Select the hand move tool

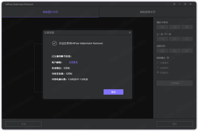187,27
